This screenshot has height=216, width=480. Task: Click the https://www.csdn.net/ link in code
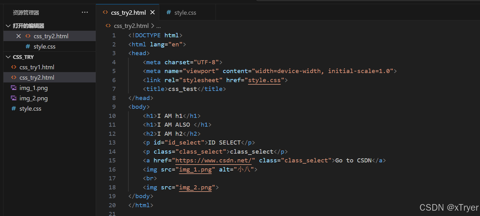click(215, 160)
